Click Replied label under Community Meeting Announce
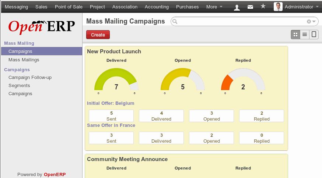 point(243,168)
